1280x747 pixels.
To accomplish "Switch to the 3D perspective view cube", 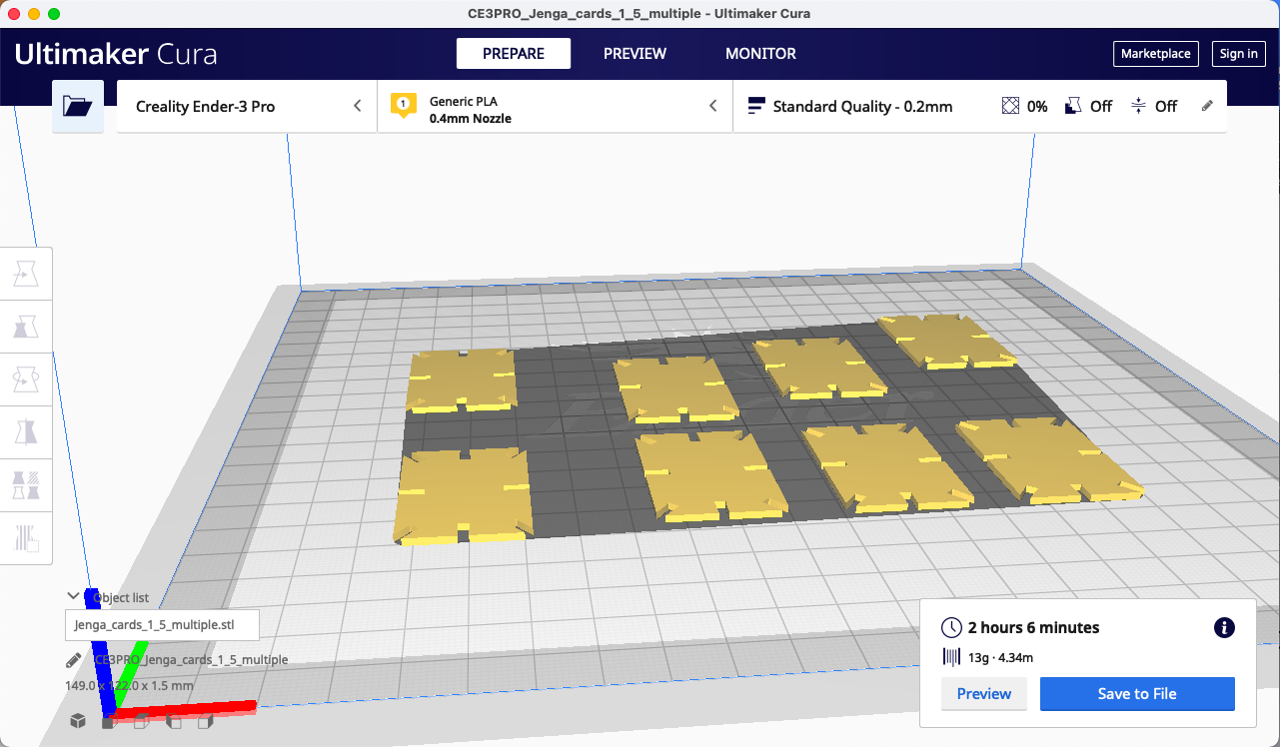I will [x=77, y=721].
